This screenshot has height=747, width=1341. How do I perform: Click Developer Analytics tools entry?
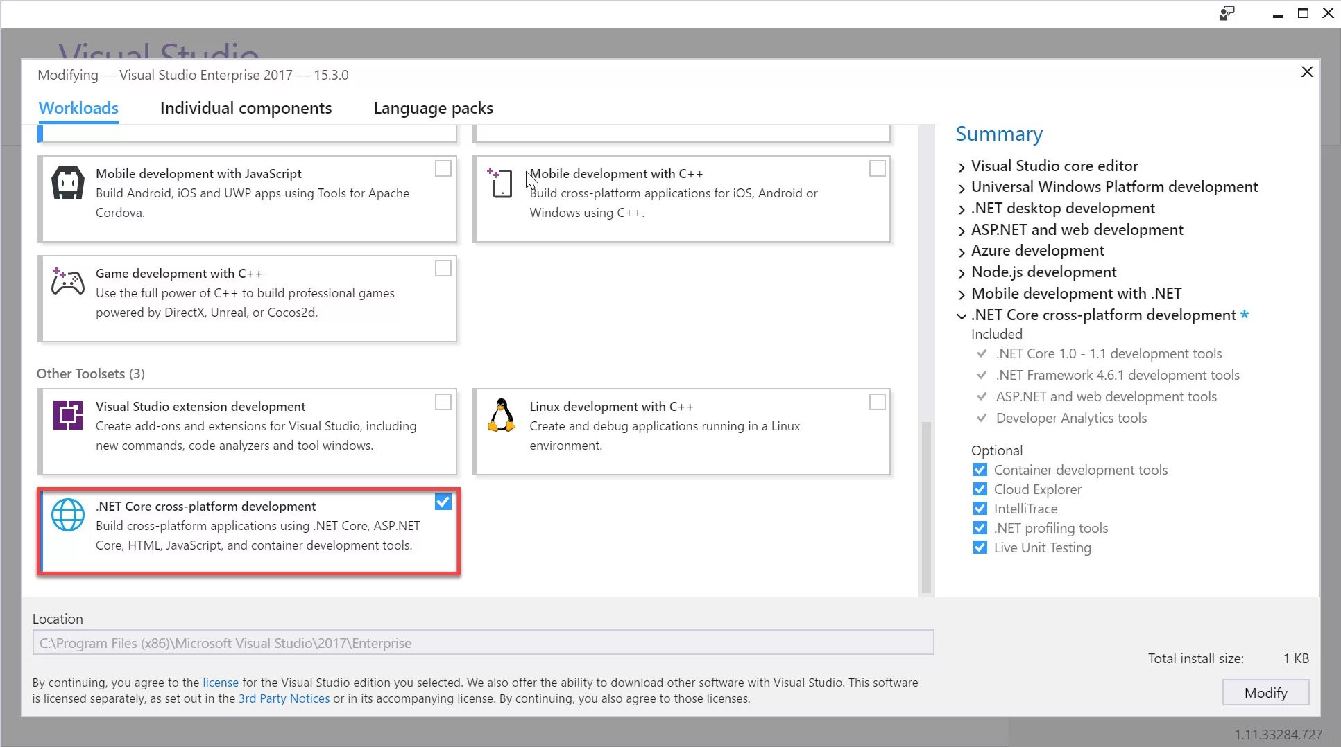[x=1071, y=418]
